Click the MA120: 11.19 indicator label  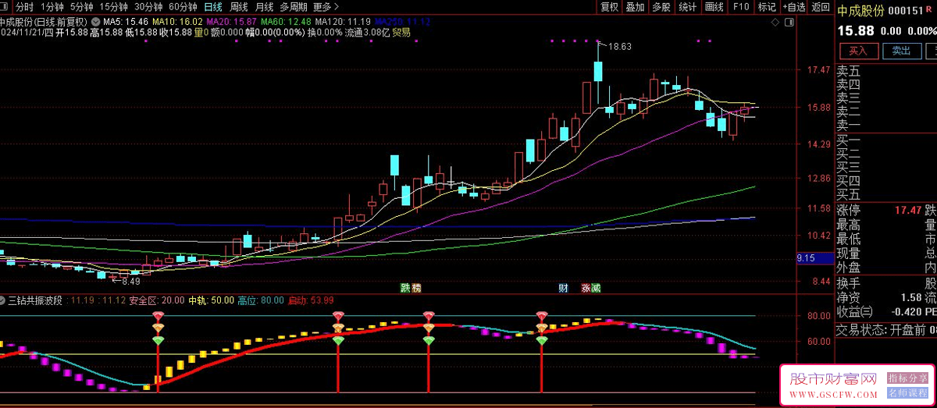click(x=344, y=22)
